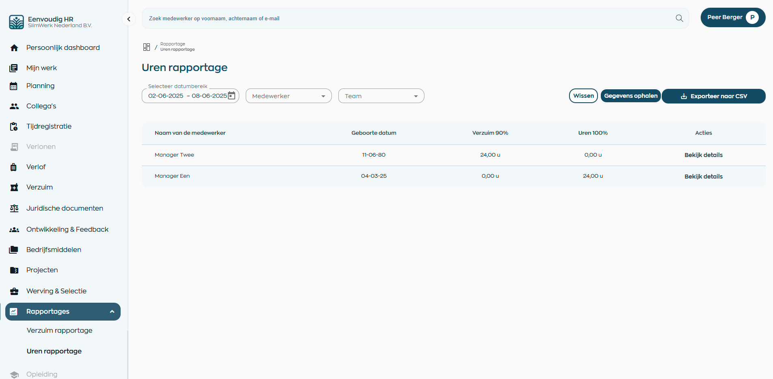Click the home icon for Persoonlijk dashboard

point(14,48)
